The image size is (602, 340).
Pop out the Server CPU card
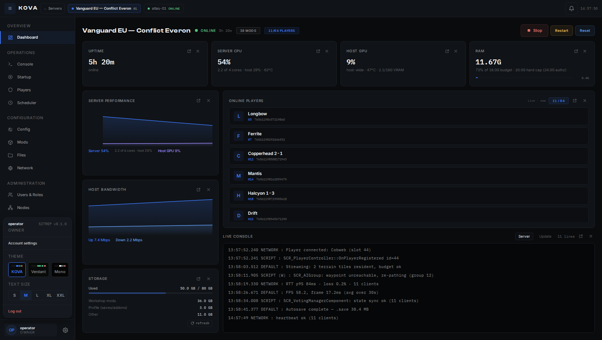click(x=318, y=51)
